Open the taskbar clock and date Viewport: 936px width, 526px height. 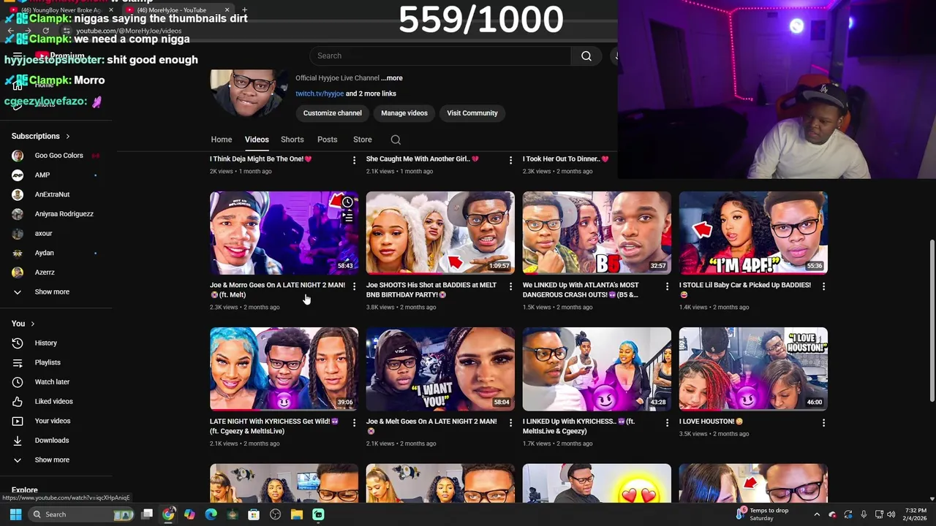[916, 514]
